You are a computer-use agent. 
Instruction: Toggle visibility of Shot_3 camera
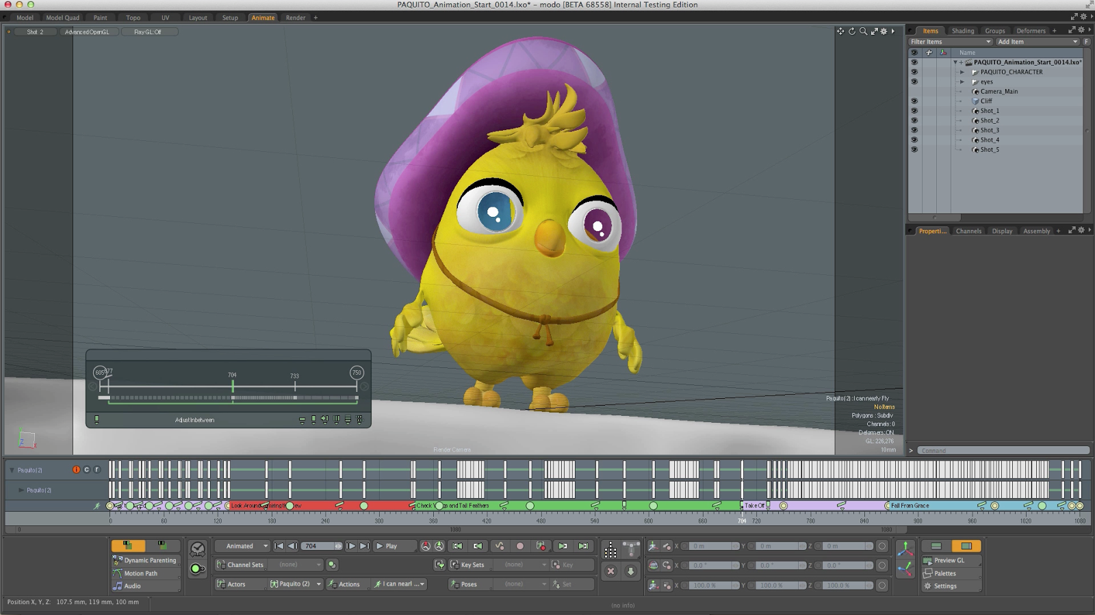[x=914, y=130]
